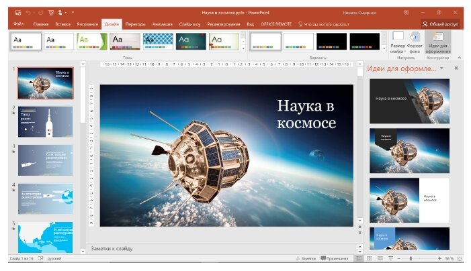The width and height of the screenshot is (471, 271).
Task: Open the design ideas pane options dropdown
Action: (441, 68)
